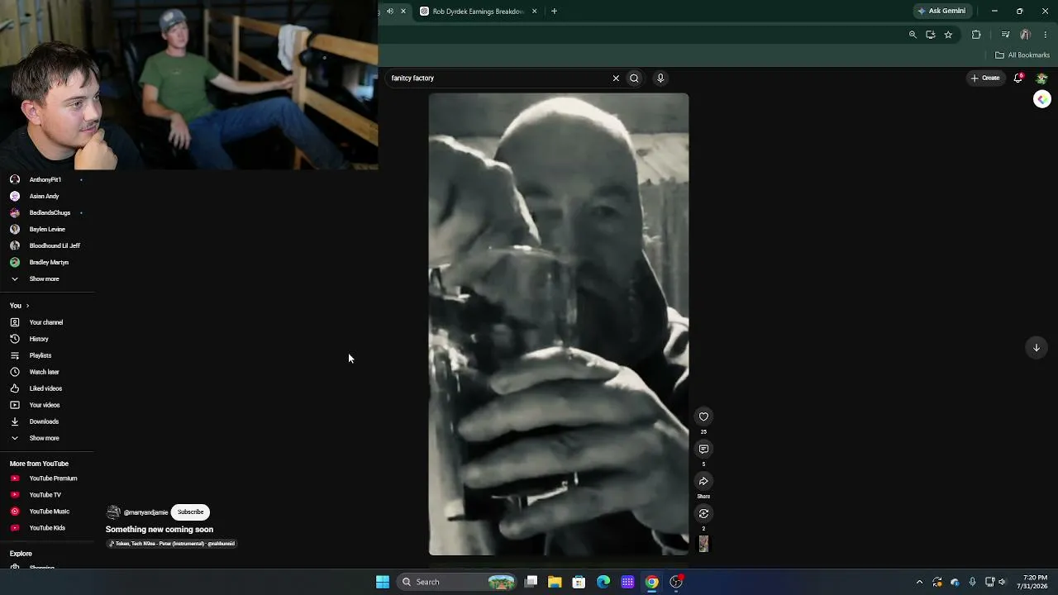
Task: Expand the You section header
Action: coord(20,306)
